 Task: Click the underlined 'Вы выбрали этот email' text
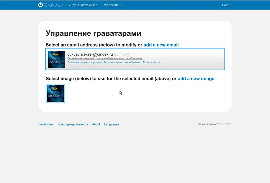pos(105,58)
